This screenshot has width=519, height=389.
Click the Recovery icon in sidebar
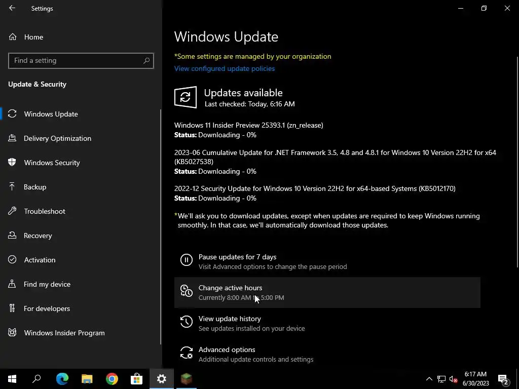[12, 235]
